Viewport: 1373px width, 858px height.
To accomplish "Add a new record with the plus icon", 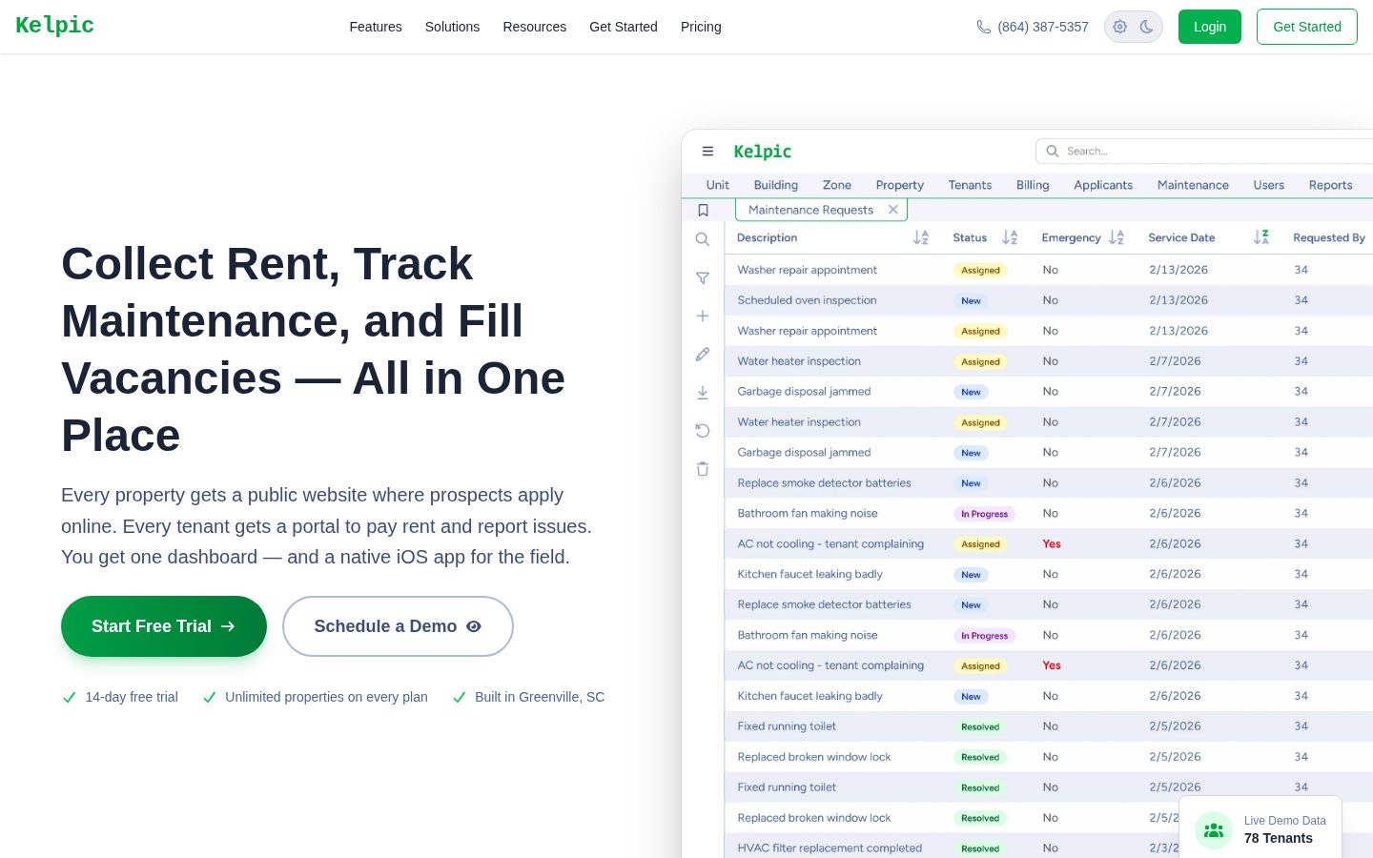I will 703,316.
